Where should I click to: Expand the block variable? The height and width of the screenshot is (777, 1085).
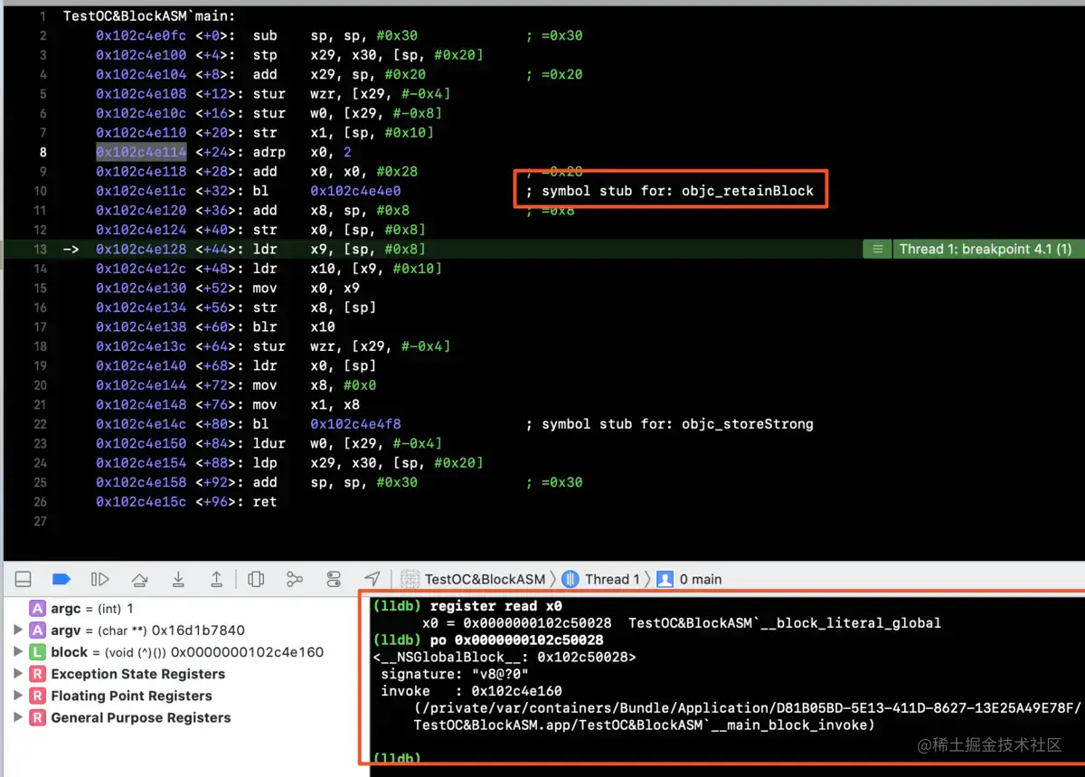(19, 652)
